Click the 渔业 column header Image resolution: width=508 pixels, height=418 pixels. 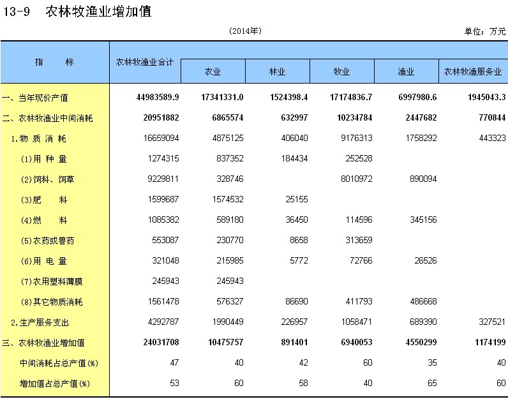(406, 72)
